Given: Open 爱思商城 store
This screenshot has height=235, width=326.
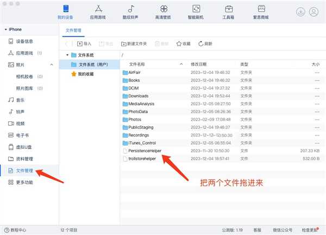Looking at the screenshot, I should [x=261, y=12].
